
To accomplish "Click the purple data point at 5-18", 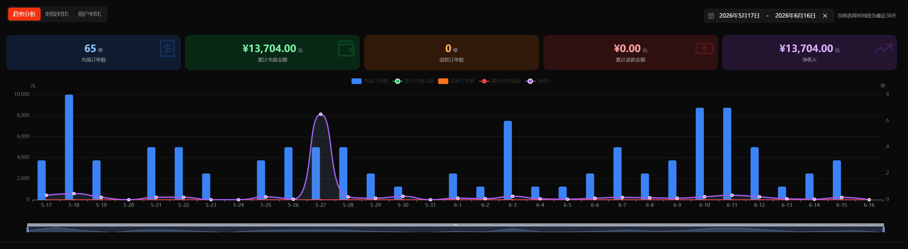I will point(74,194).
